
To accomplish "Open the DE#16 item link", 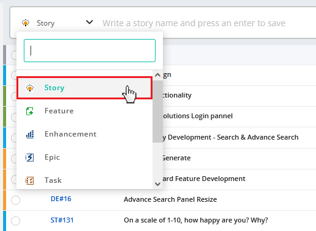I will (61, 199).
